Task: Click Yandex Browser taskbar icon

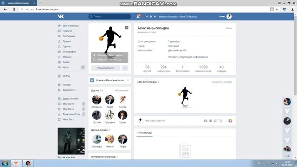Action: coord(16,163)
